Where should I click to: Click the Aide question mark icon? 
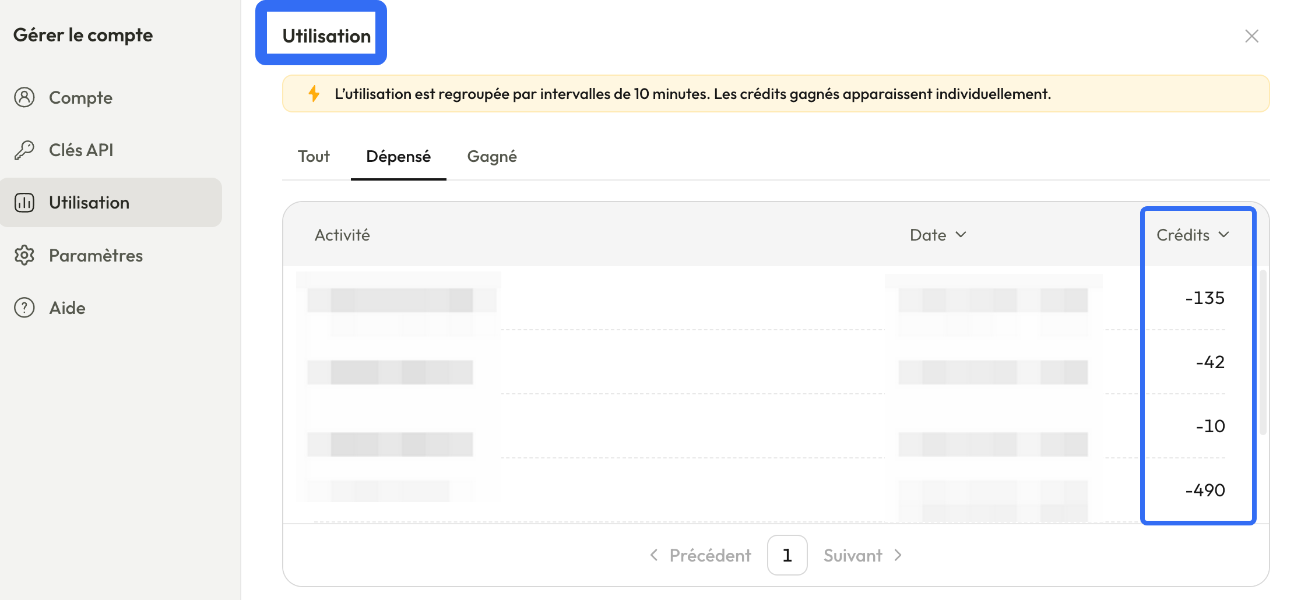click(24, 308)
